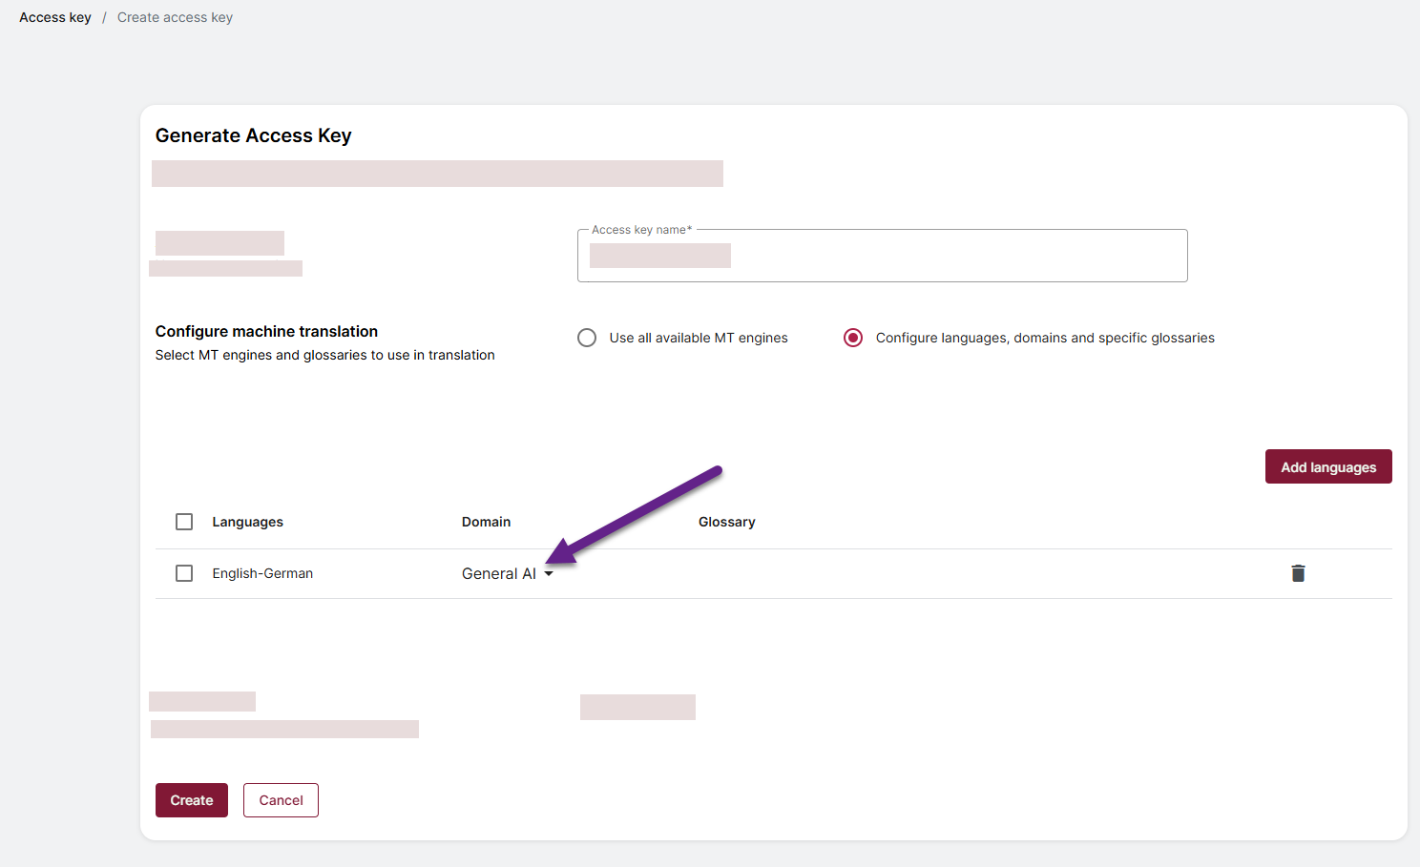Delete the English-German language row
Image resolution: width=1420 pixels, height=867 pixels.
coord(1298,573)
